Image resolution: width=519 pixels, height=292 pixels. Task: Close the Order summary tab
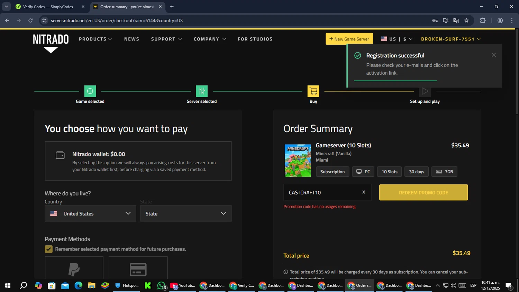(160, 7)
